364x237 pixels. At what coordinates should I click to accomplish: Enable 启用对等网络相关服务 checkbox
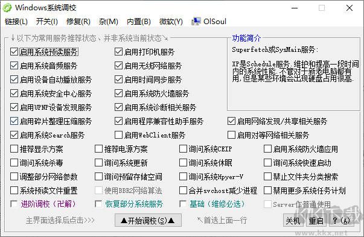pyautogui.click(x=231, y=135)
